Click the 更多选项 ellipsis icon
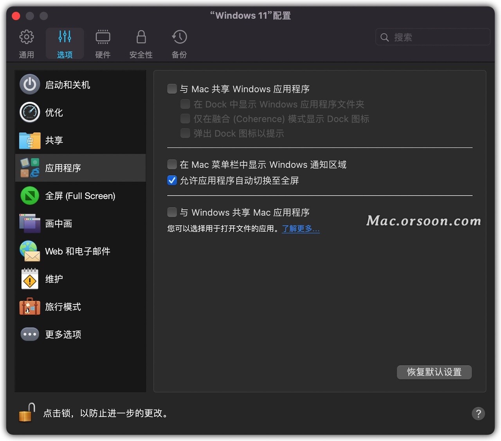The width and height of the screenshot is (501, 441). (30, 334)
